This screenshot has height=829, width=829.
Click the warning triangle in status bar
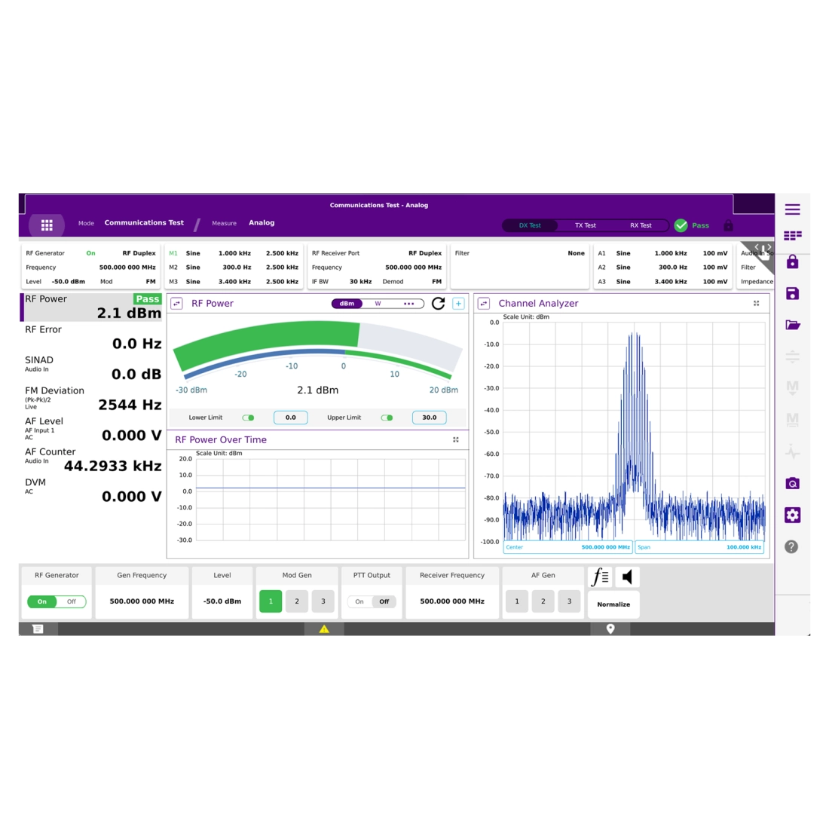point(324,629)
